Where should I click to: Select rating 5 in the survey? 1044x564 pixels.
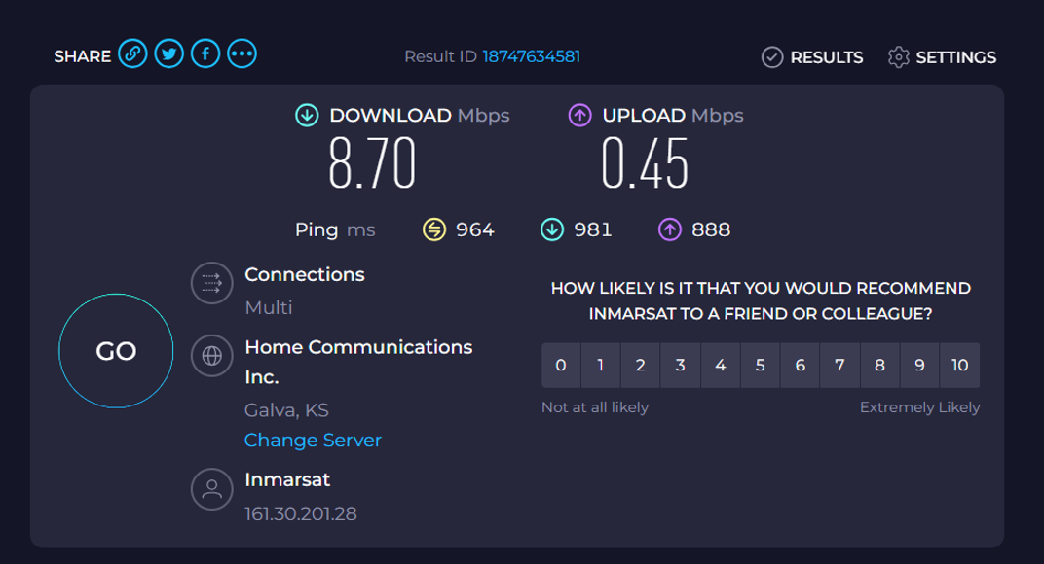point(761,366)
